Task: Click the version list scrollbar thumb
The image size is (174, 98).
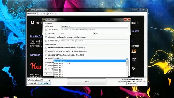Action: click(127, 64)
